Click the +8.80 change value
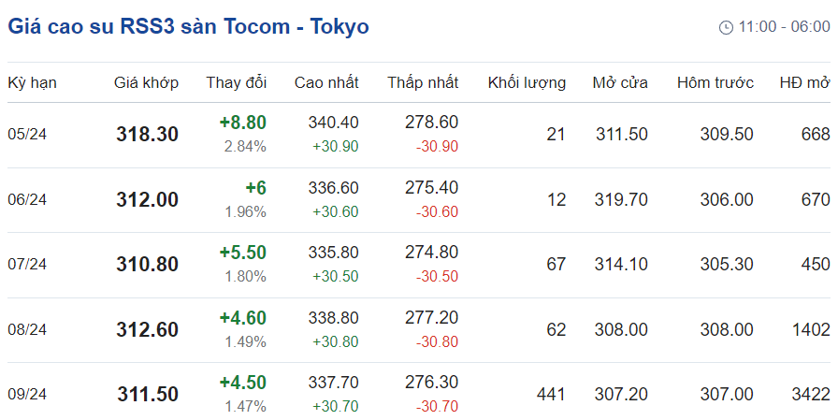This screenshot has height=420, width=838. (243, 123)
